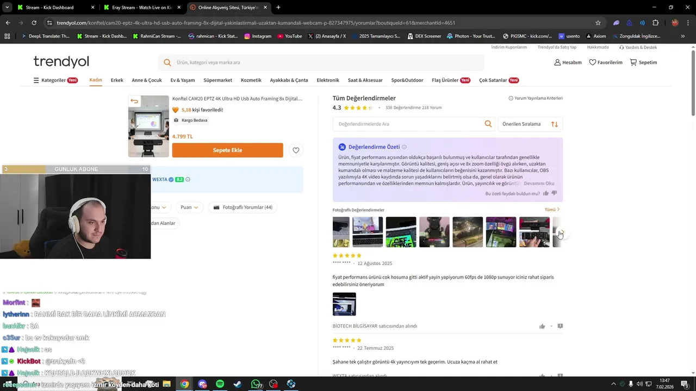Viewport: 696px width, 391px height.
Task: Click info icon beside Değerlendirme Özeti
Action: click(x=404, y=147)
